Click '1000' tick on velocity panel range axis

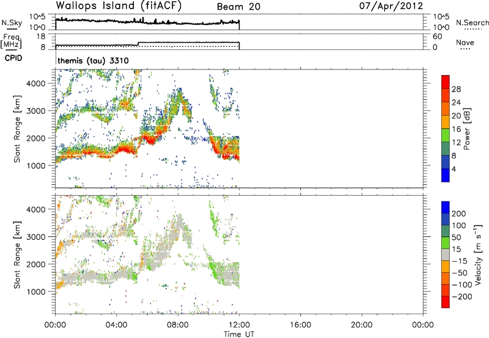(x=36, y=292)
